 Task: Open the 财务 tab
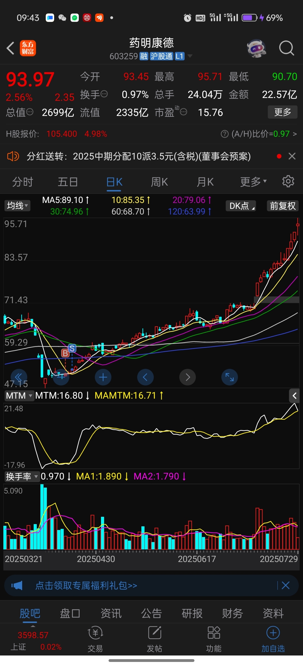[233, 613]
